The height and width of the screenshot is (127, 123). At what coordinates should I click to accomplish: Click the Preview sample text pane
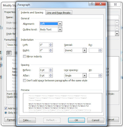tap(62, 103)
